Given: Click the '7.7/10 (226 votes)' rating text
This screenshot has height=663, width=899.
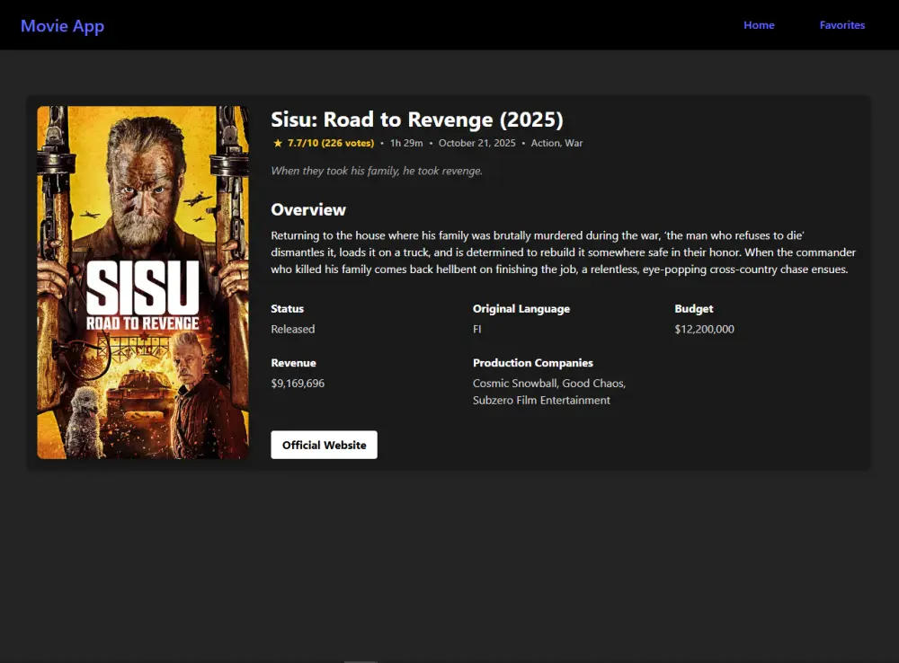Looking at the screenshot, I should coord(331,143).
